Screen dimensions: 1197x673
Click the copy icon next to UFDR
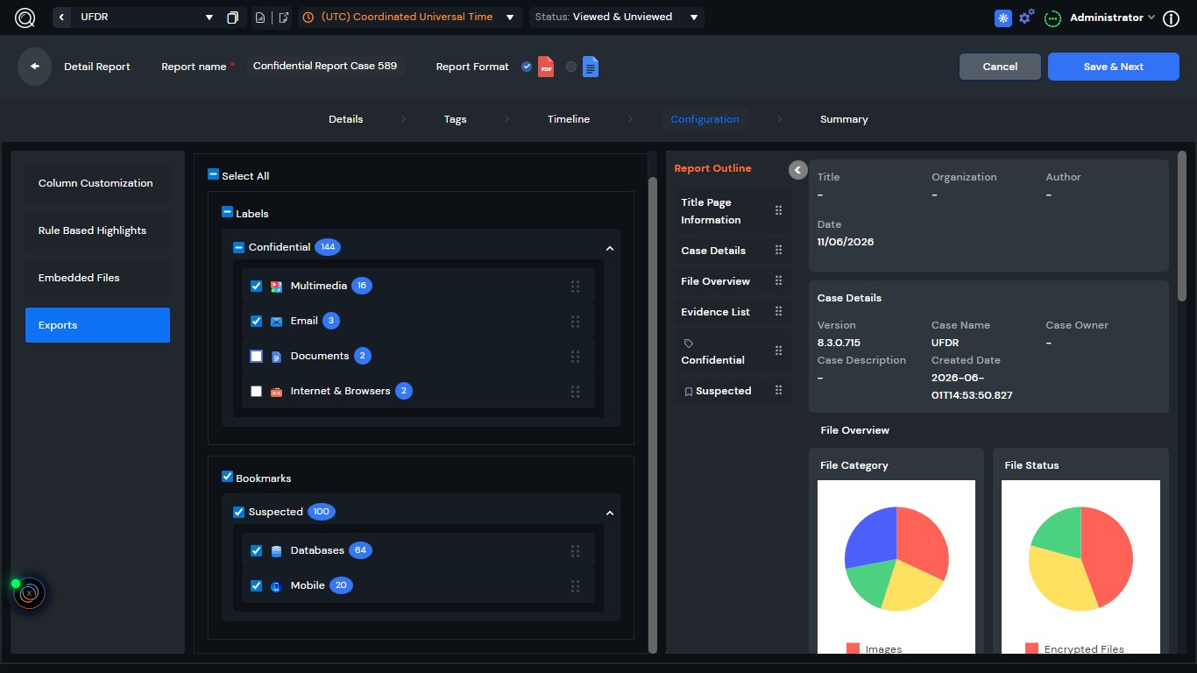point(232,18)
